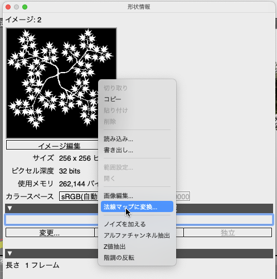Viewport: 277px width, 279px height.
Task: Click the 独立 button
Action: click(228, 233)
